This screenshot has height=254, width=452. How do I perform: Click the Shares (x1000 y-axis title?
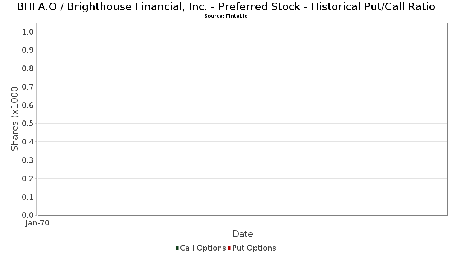(x=15, y=119)
